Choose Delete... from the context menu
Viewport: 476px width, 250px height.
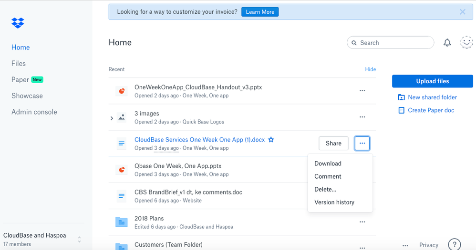pyautogui.click(x=325, y=190)
